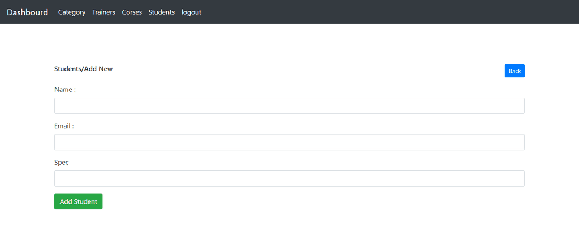Open the Dashbourd brand link

point(27,12)
